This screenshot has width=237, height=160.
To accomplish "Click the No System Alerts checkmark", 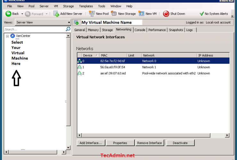I will pos(201,14).
